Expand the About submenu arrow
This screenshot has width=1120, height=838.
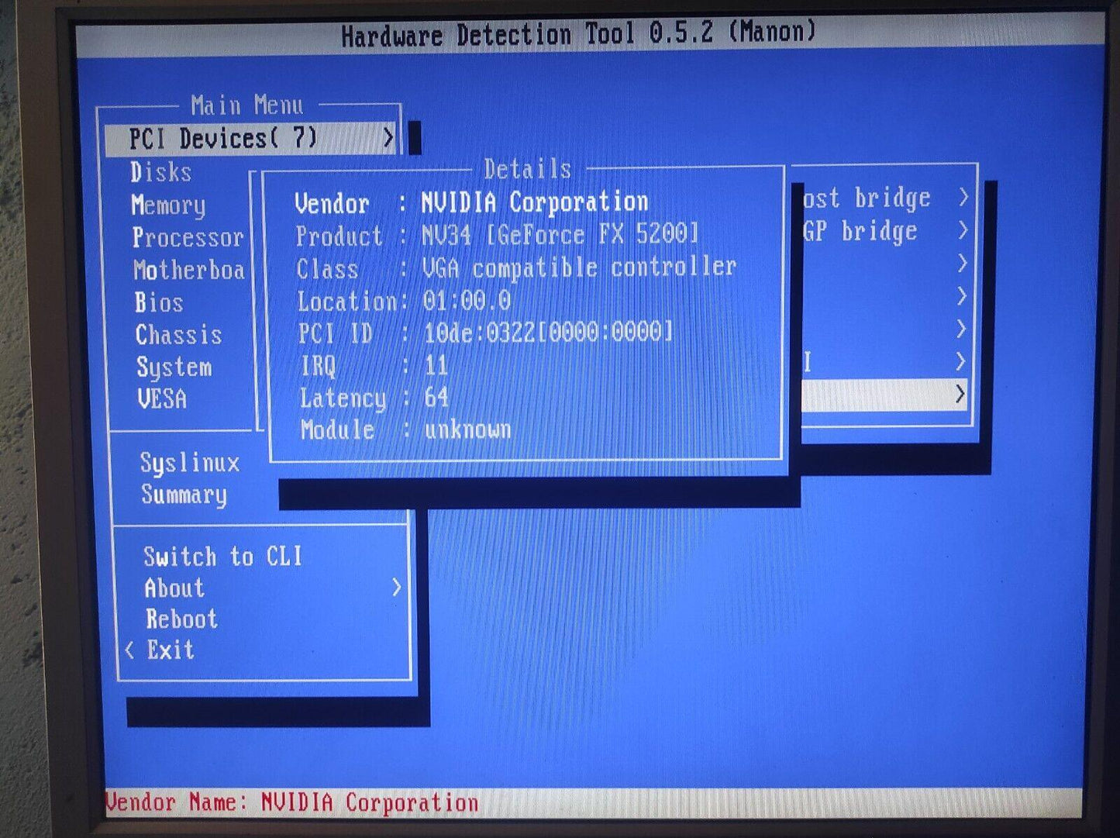pyautogui.click(x=396, y=588)
